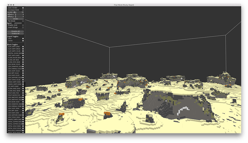Click the Enable All button
The width and height of the screenshot is (248, 143).
(15, 33)
